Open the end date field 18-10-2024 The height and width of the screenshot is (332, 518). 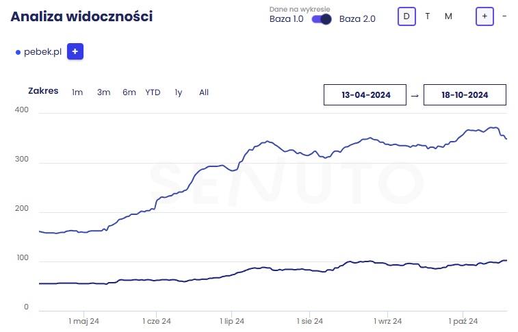pos(465,95)
